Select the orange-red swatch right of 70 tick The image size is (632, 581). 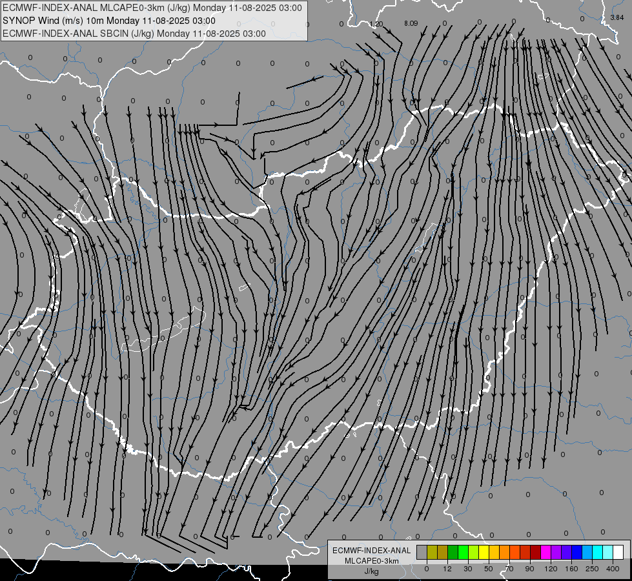tap(515, 552)
